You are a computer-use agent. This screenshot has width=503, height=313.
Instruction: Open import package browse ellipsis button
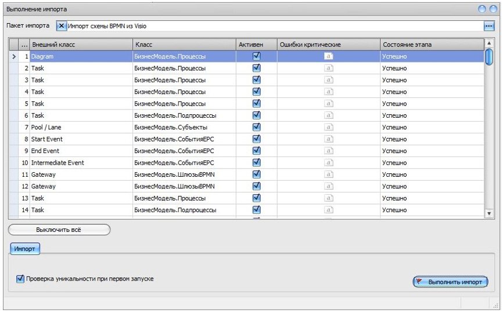pyautogui.click(x=488, y=26)
